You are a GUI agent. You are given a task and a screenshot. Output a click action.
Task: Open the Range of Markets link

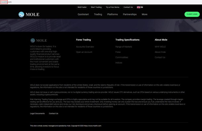[124, 47]
